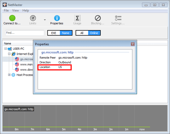
Task: Show All connections
Action: [82, 33]
